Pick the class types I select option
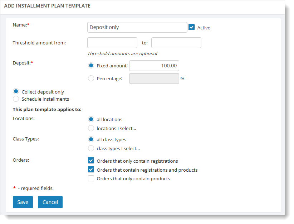The height and width of the screenshot is (224, 294). click(x=91, y=148)
